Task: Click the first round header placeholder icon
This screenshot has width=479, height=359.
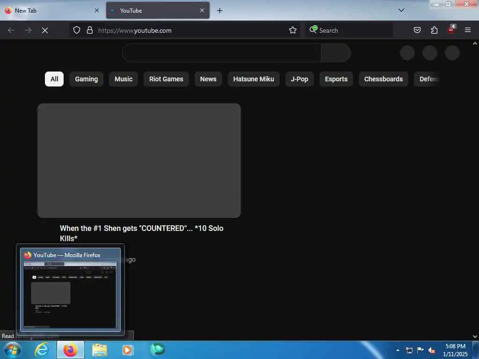Action: click(x=407, y=53)
